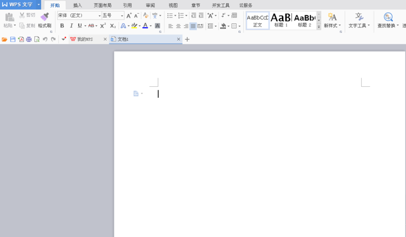Open file with the orange folder icon
Image resolution: width=406 pixels, height=237 pixels.
click(4, 39)
